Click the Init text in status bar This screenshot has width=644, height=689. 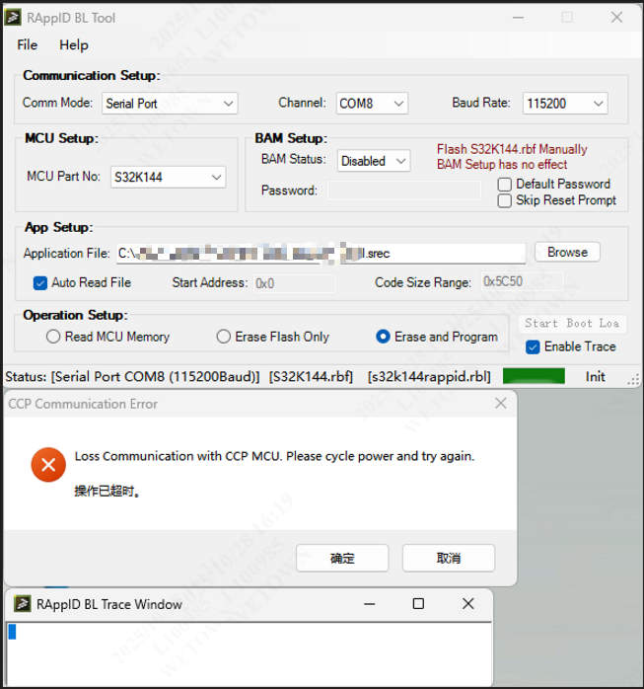[595, 376]
